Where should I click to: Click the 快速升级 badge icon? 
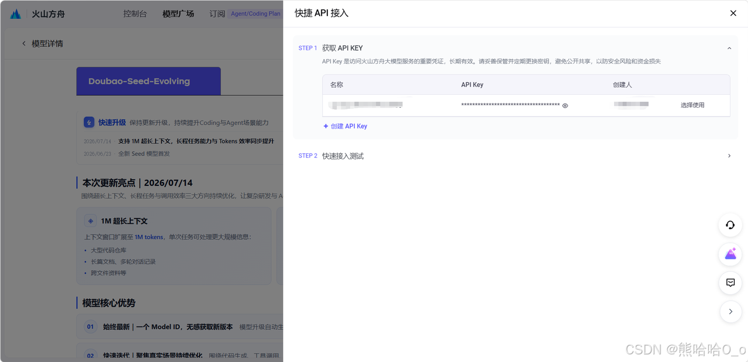89,122
